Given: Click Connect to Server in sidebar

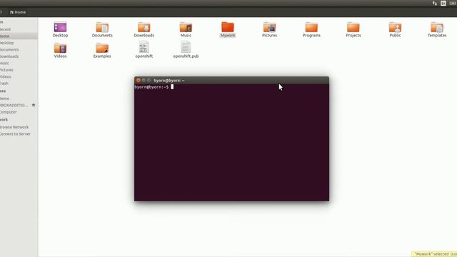Looking at the screenshot, I should 15,134.
